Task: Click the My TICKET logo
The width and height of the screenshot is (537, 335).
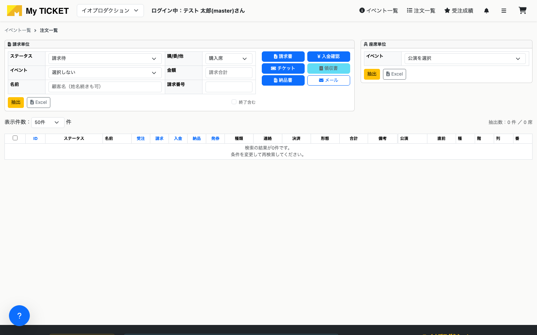Action: tap(38, 11)
